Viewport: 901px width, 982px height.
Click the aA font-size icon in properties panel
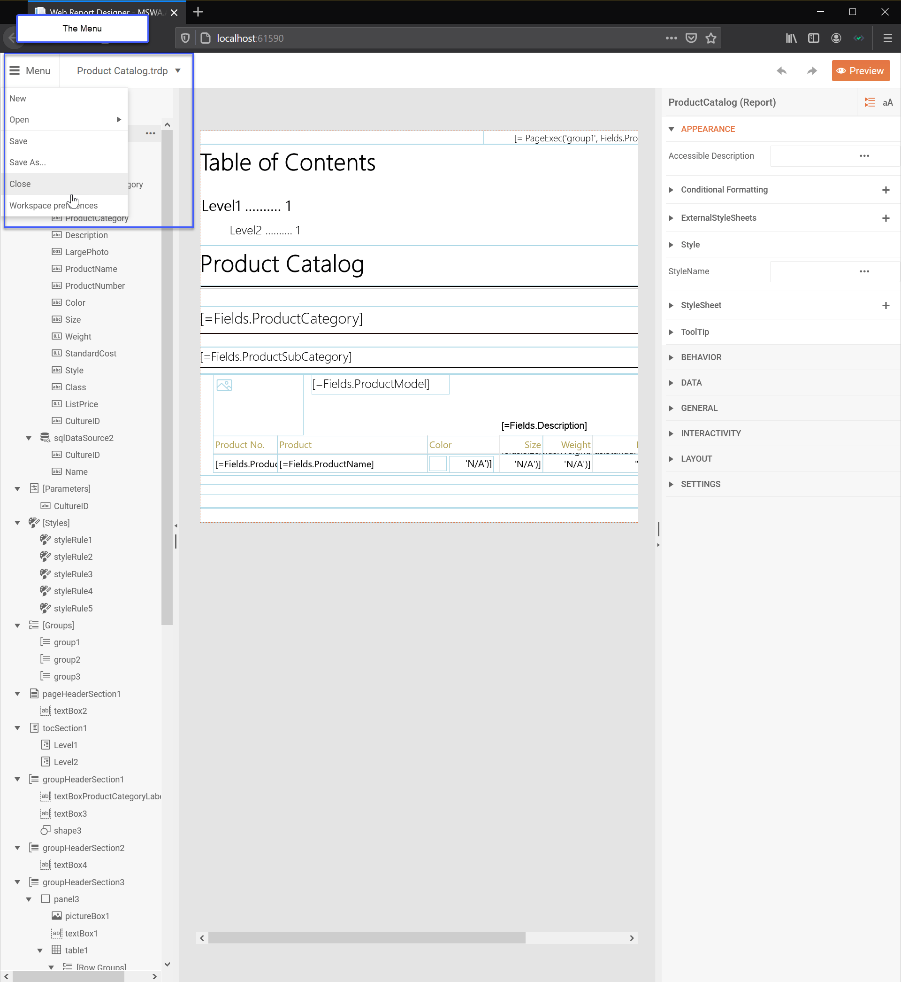pyautogui.click(x=888, y=102)
